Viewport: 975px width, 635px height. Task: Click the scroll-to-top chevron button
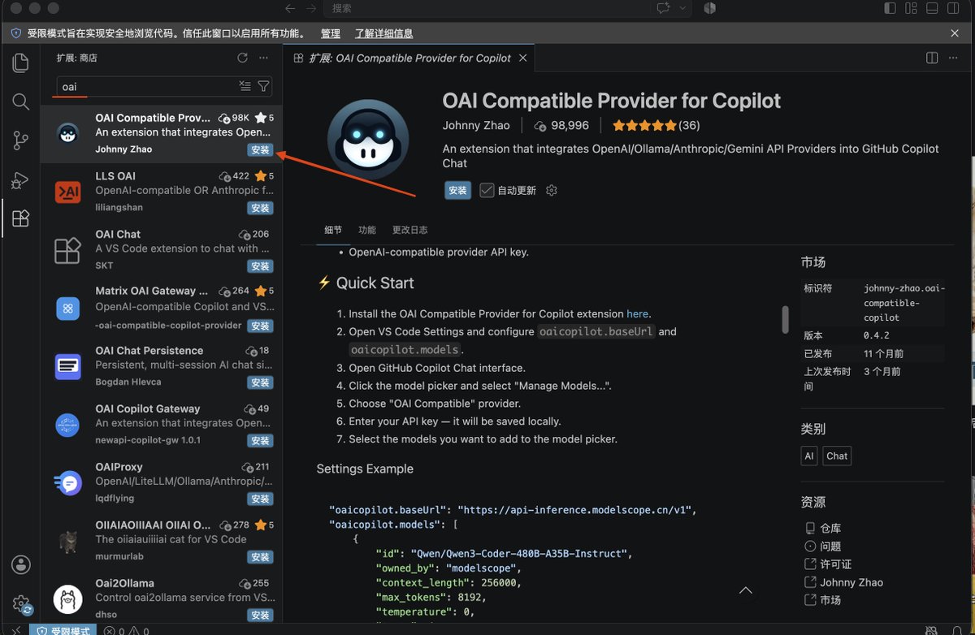point(745,590)
